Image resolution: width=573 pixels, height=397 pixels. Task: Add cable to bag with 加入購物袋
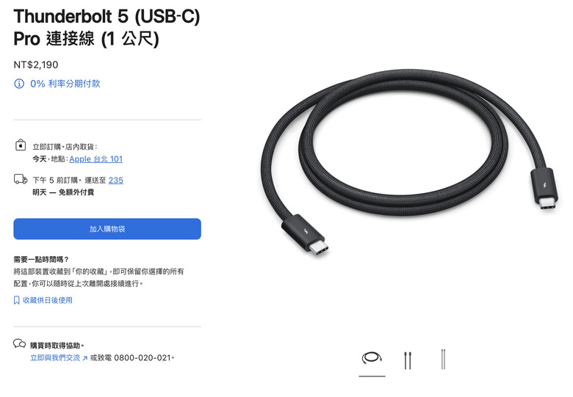click(x=107, y=229)
